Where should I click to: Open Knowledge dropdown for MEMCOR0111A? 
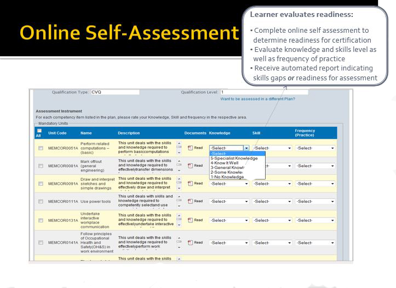(x=229, y=201)
